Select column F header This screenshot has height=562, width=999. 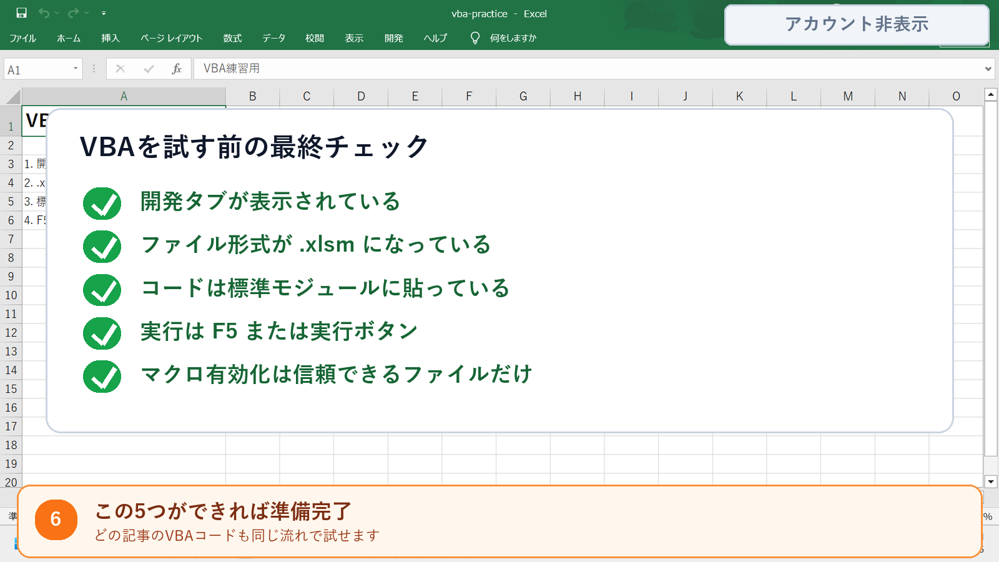click(469, 96)
